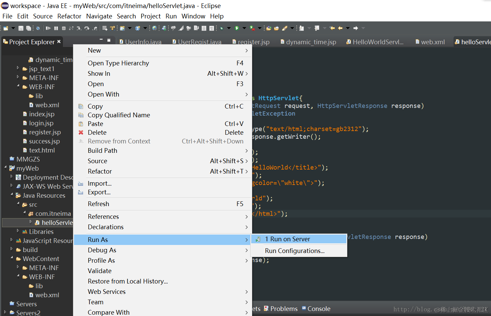Click Delete in the context menu
Image resolution: width=491 pixels, height=316 pixels.
(x=163, y=132)
